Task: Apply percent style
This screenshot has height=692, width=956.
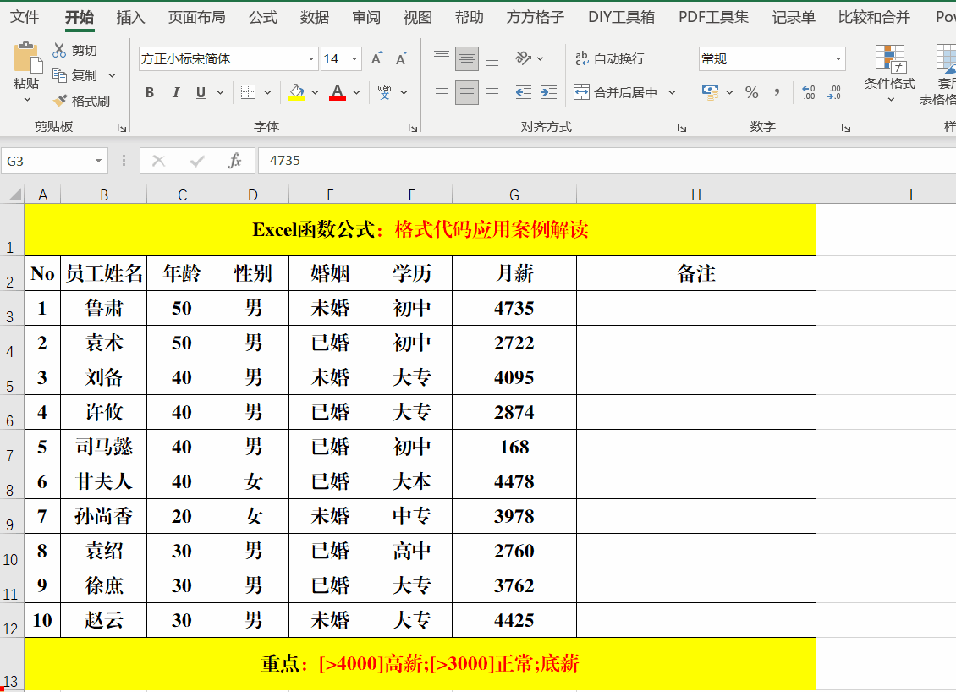Action: click(x=752, y=92)
